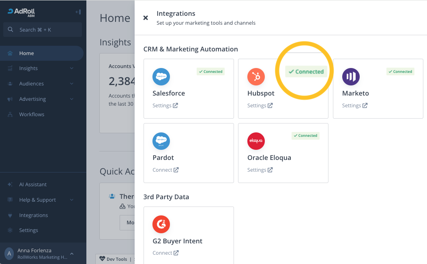Open AI Assistant from sidebar

click(33, 185)
